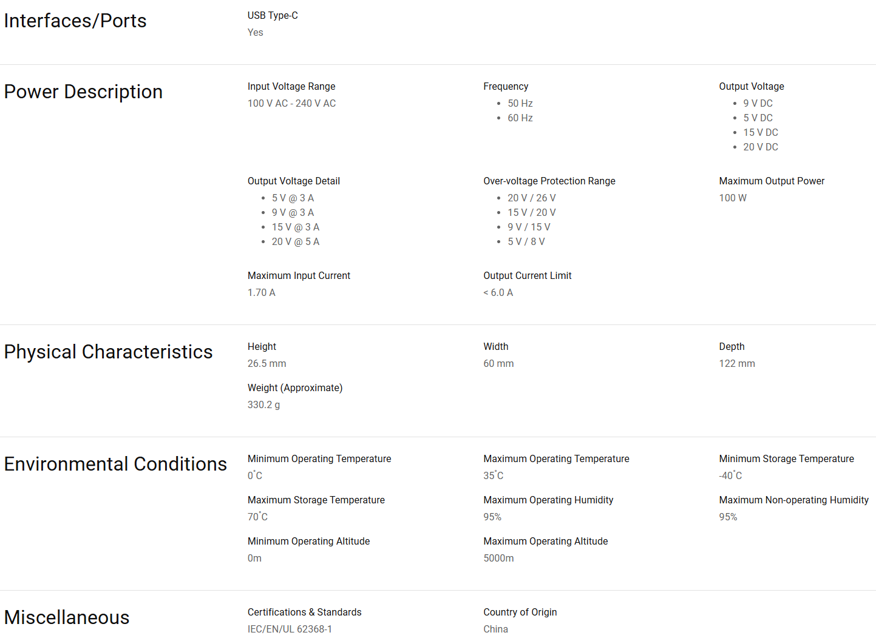This screenshot has width=876, height=641.
Task: Click the Interfaces/Ports section heading
Action: (75, 21)
